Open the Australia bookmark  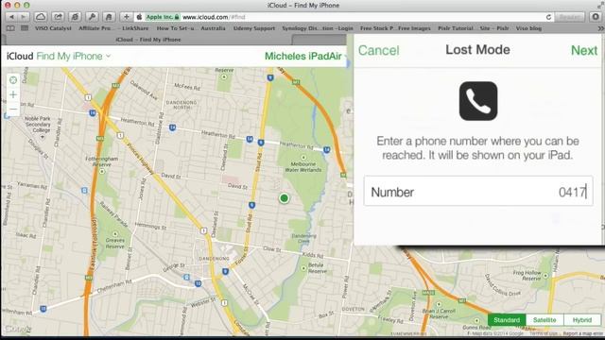pos(213,28)
